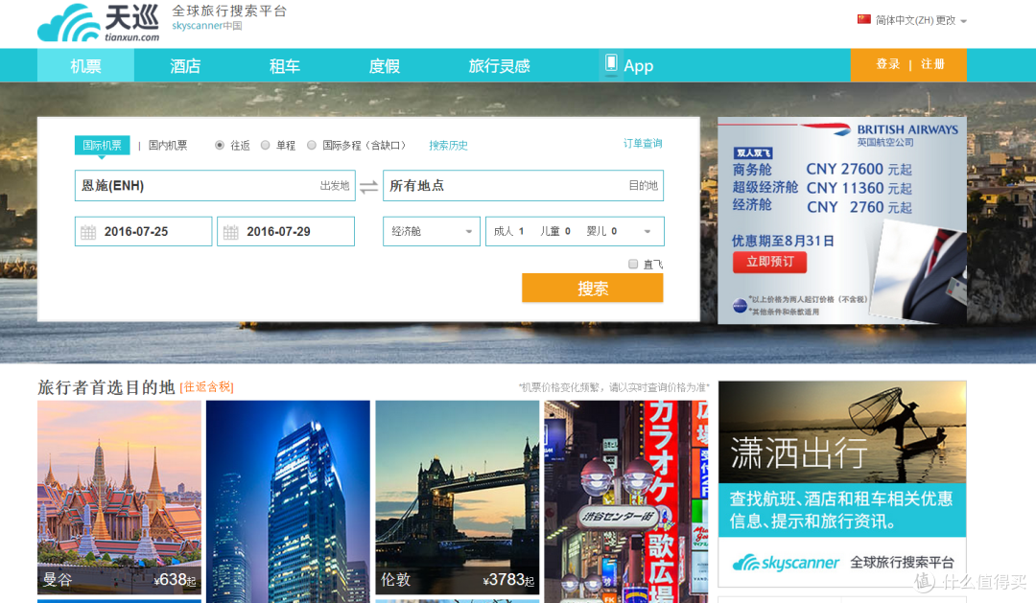Switch to 国际机票 international flights tab
This screenshot has width=1036, height=603.
coord(103,146)
